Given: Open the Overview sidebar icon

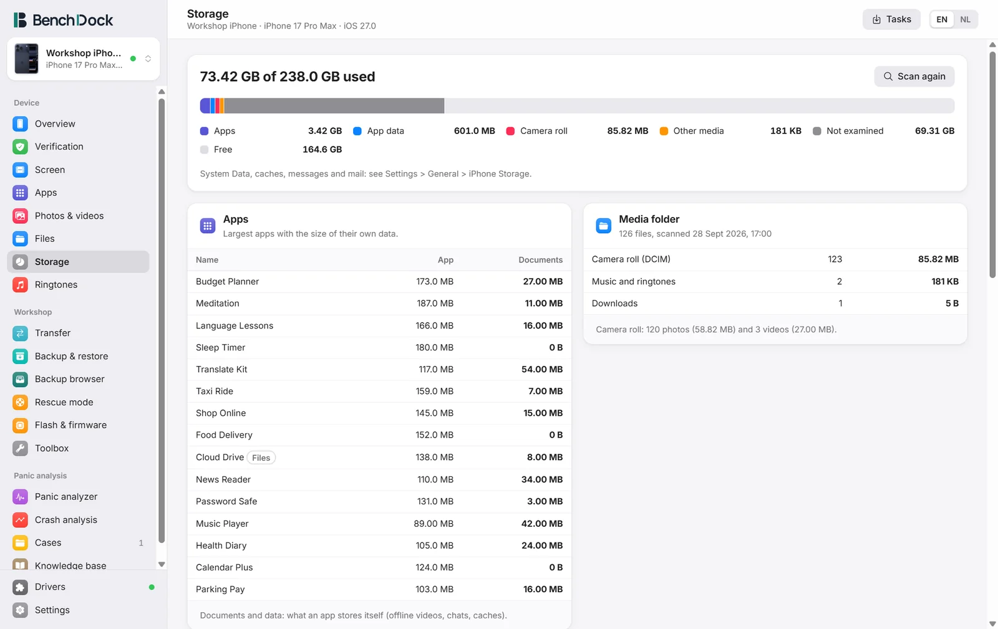Looking at the screenshot, I should click(20, 123).
